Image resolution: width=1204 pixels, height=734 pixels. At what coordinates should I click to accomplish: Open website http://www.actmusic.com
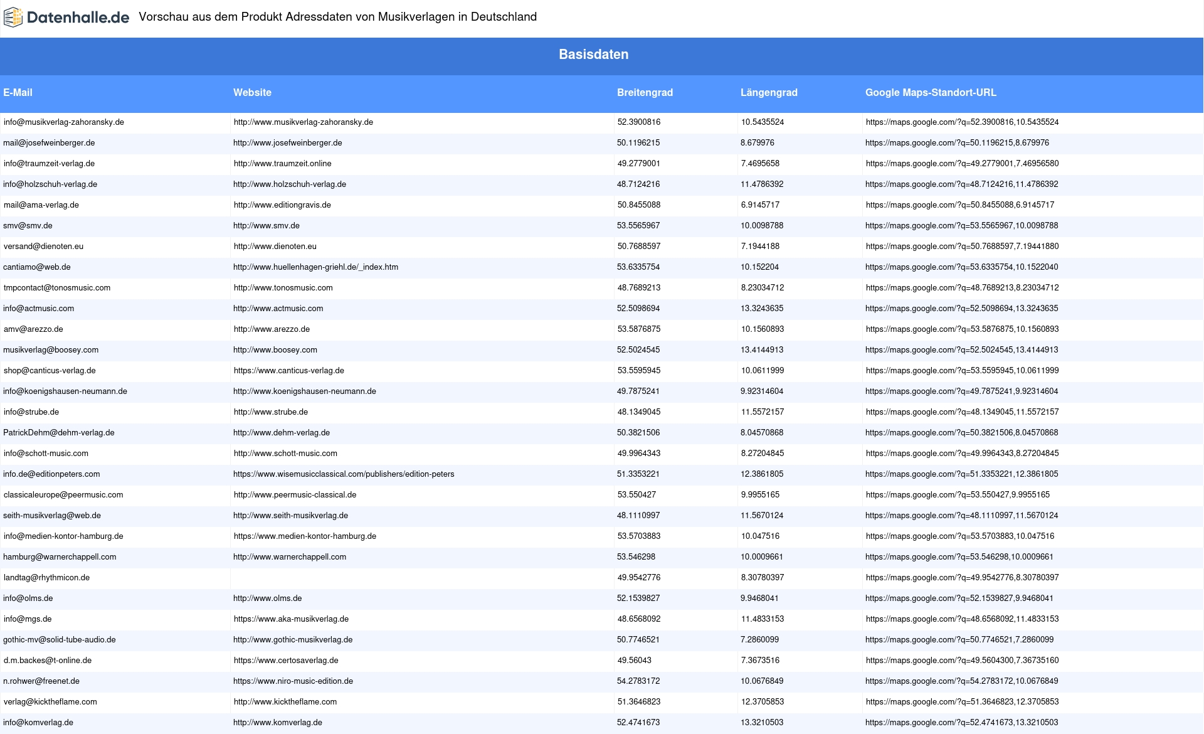[278, 309]
